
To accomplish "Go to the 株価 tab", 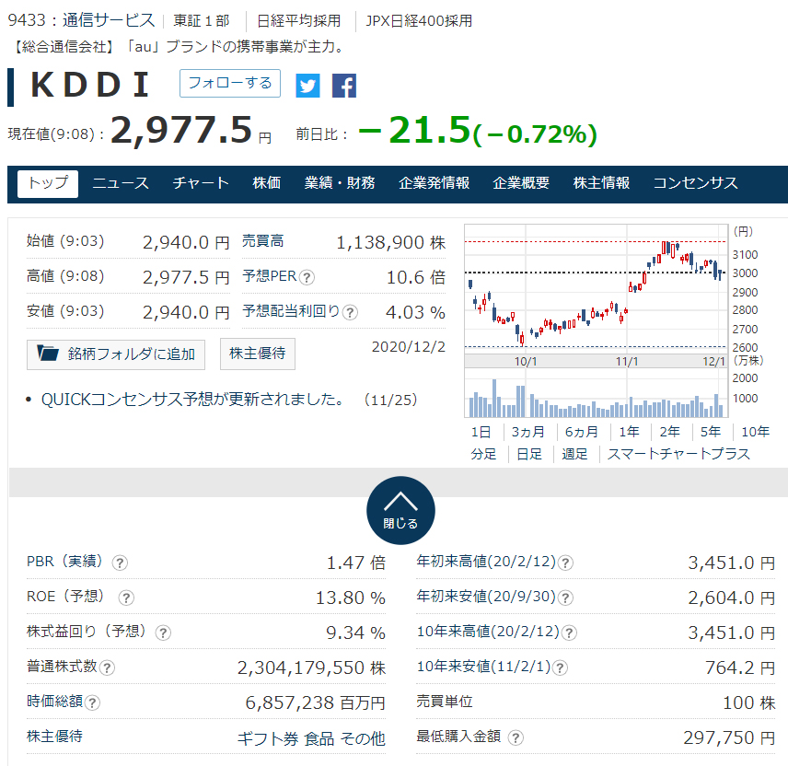I will coord(266,183).
